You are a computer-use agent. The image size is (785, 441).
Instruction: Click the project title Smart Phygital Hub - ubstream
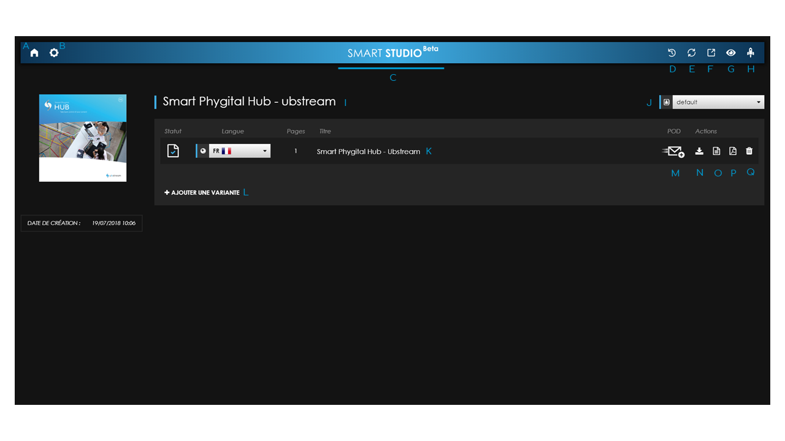tap(249, 102)
